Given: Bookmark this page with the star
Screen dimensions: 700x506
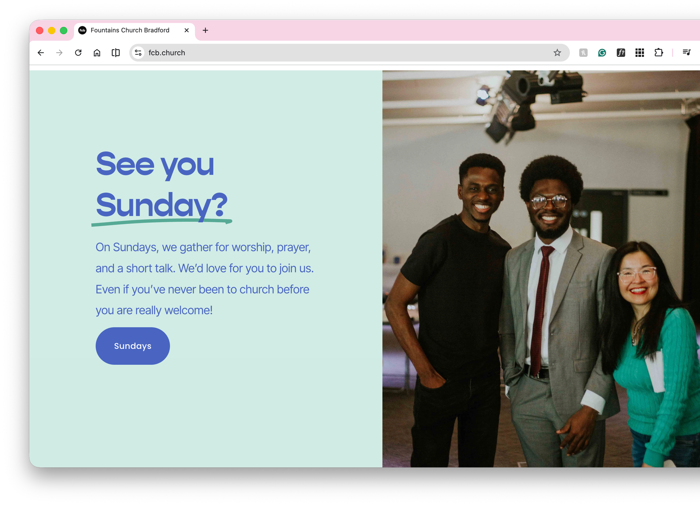Looking at the screenshot, I should pyautogui.click(x=557, y=53).
